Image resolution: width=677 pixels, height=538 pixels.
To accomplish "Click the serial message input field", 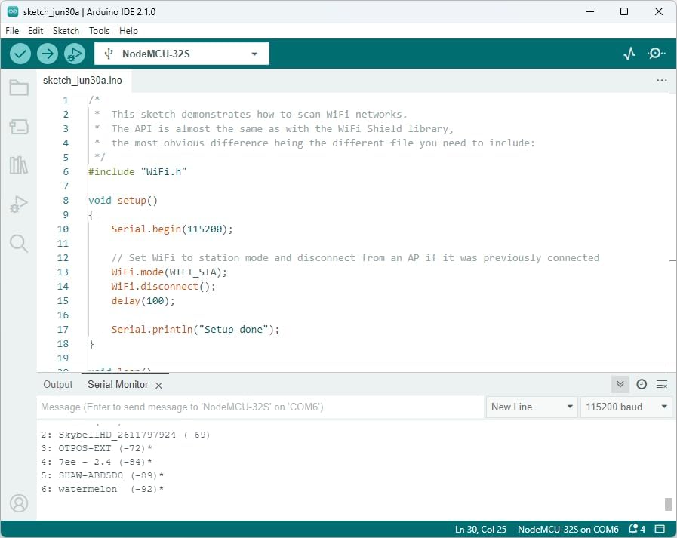I will pos(260,407).
